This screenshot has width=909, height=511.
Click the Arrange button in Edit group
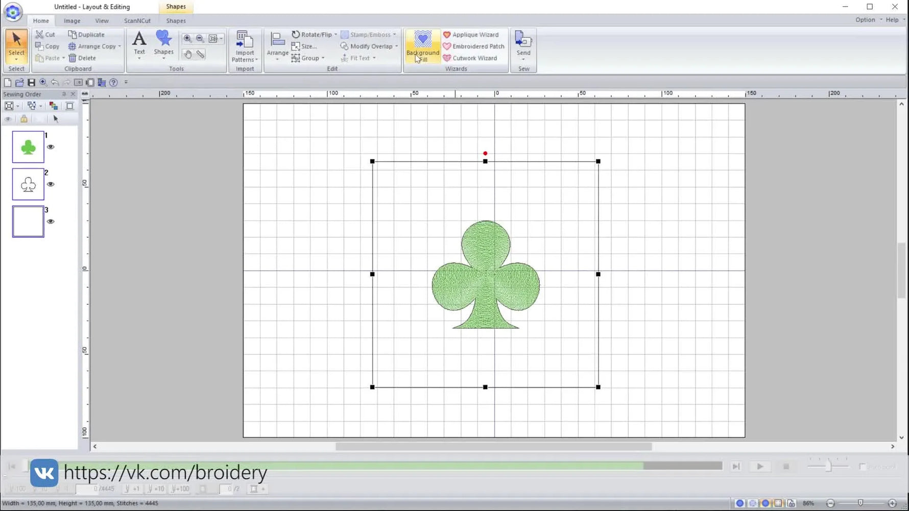(x=277, y=46)
